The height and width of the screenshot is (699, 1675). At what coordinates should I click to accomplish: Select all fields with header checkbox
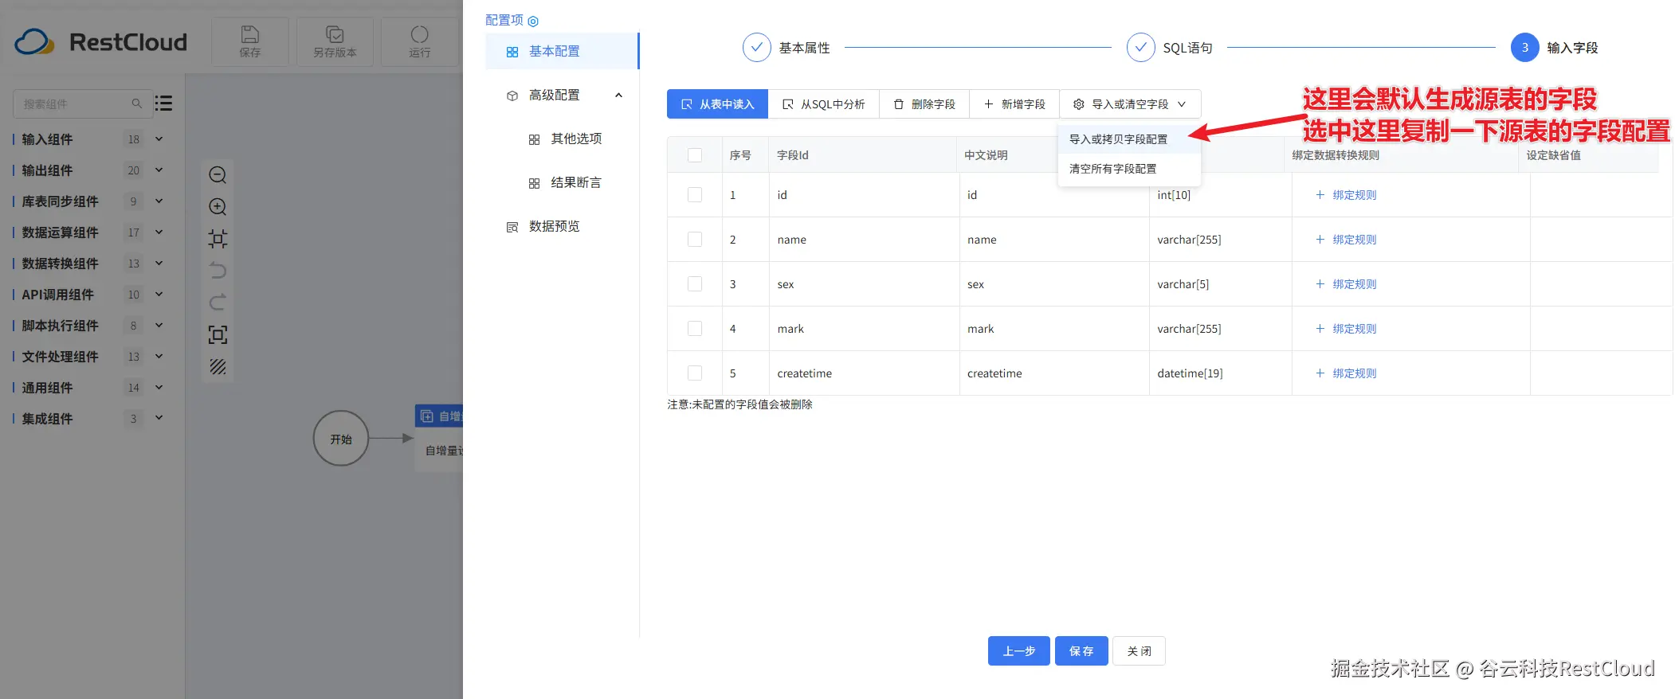click(695, 155)
